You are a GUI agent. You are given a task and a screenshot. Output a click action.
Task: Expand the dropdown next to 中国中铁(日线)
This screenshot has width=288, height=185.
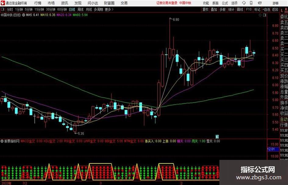pyautogui.click(x=23, y=15)
